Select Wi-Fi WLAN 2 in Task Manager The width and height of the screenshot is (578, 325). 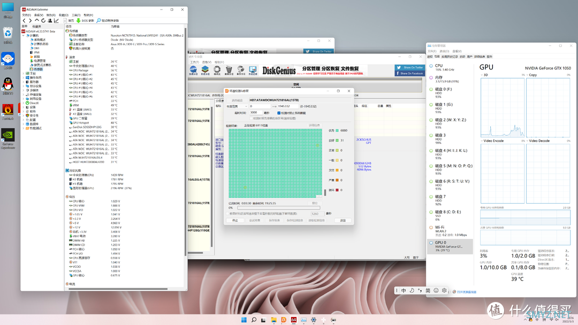450,231
